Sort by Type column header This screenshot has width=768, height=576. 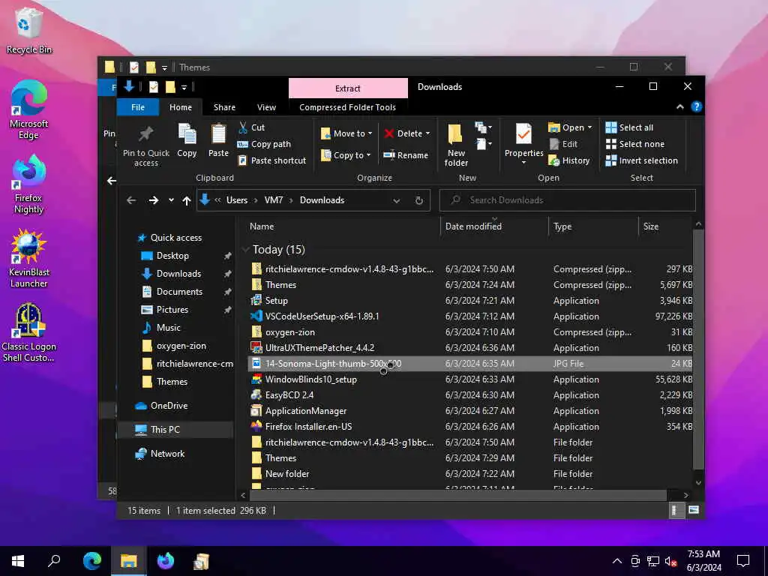click(593, 226)
